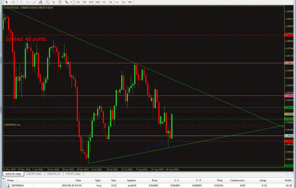
Task: Click the Swap column header
Action: (263, 180)
